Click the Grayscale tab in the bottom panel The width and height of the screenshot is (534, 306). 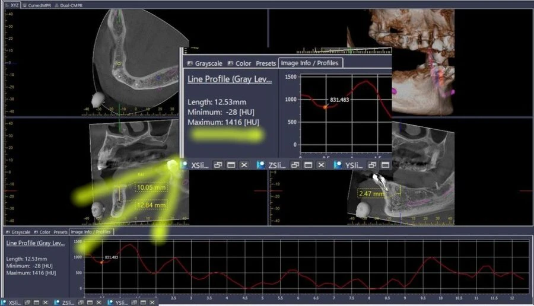point(18,232)
